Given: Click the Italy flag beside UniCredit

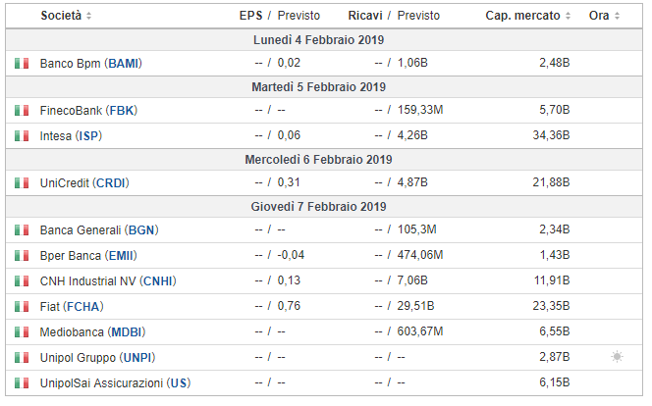Looking at the screenshot, I should click(x=22, y=182).
